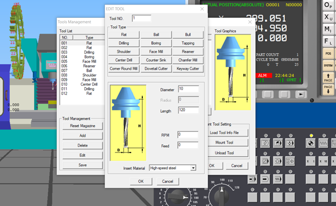This screenshot has height=206, width=336.
Task: Choose Face Mill tool type button
Action: [156, 52]
